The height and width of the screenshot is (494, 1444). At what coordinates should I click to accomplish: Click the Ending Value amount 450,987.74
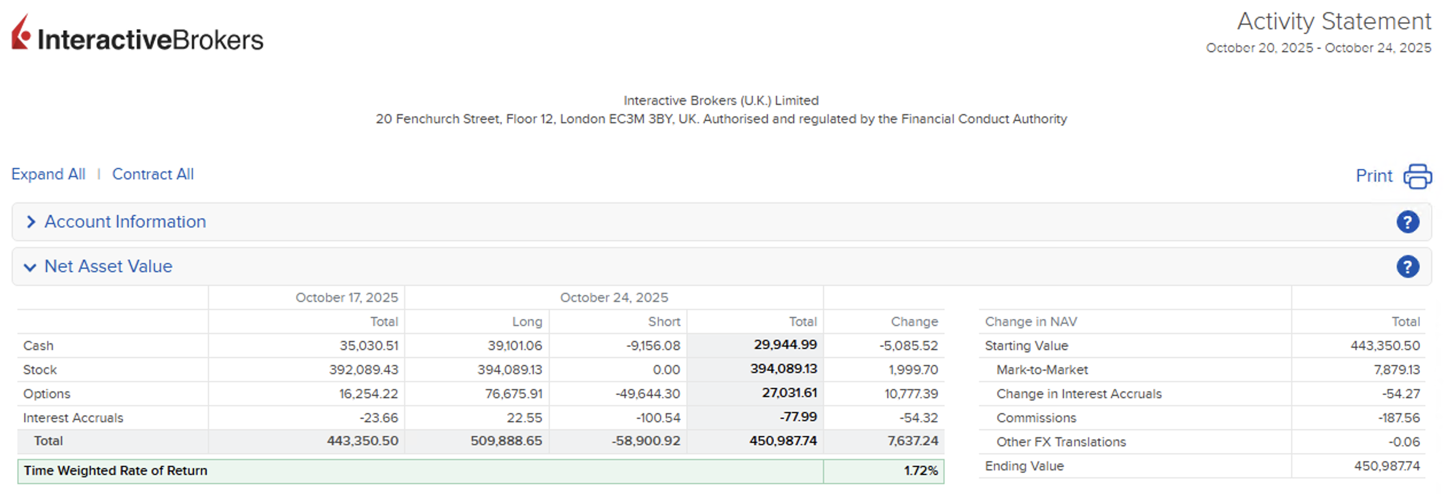click(1386, 466)
